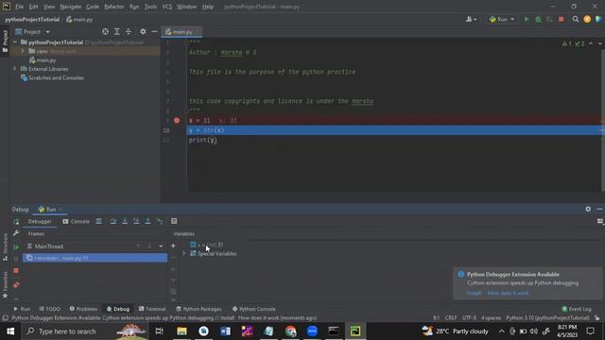Open Debug tool window settings gear
This screenshot has width=605, height=340.
[x=588, y=209]
